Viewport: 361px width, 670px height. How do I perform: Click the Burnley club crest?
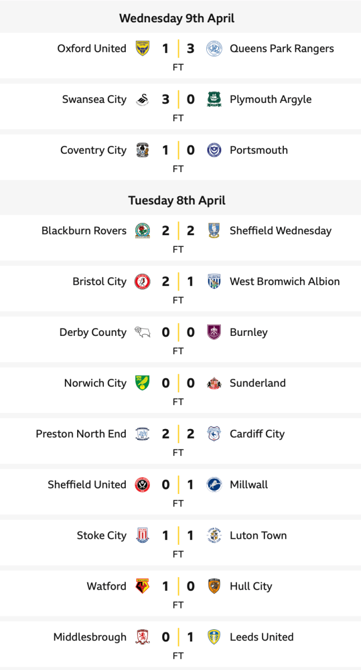pyautogui.click(x=213, y=332)
